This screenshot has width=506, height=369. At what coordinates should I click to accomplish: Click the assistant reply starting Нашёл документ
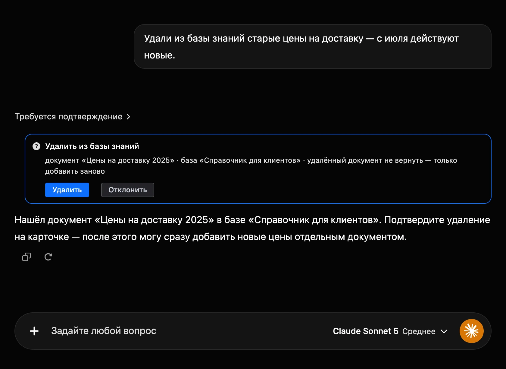click(252, 228)
